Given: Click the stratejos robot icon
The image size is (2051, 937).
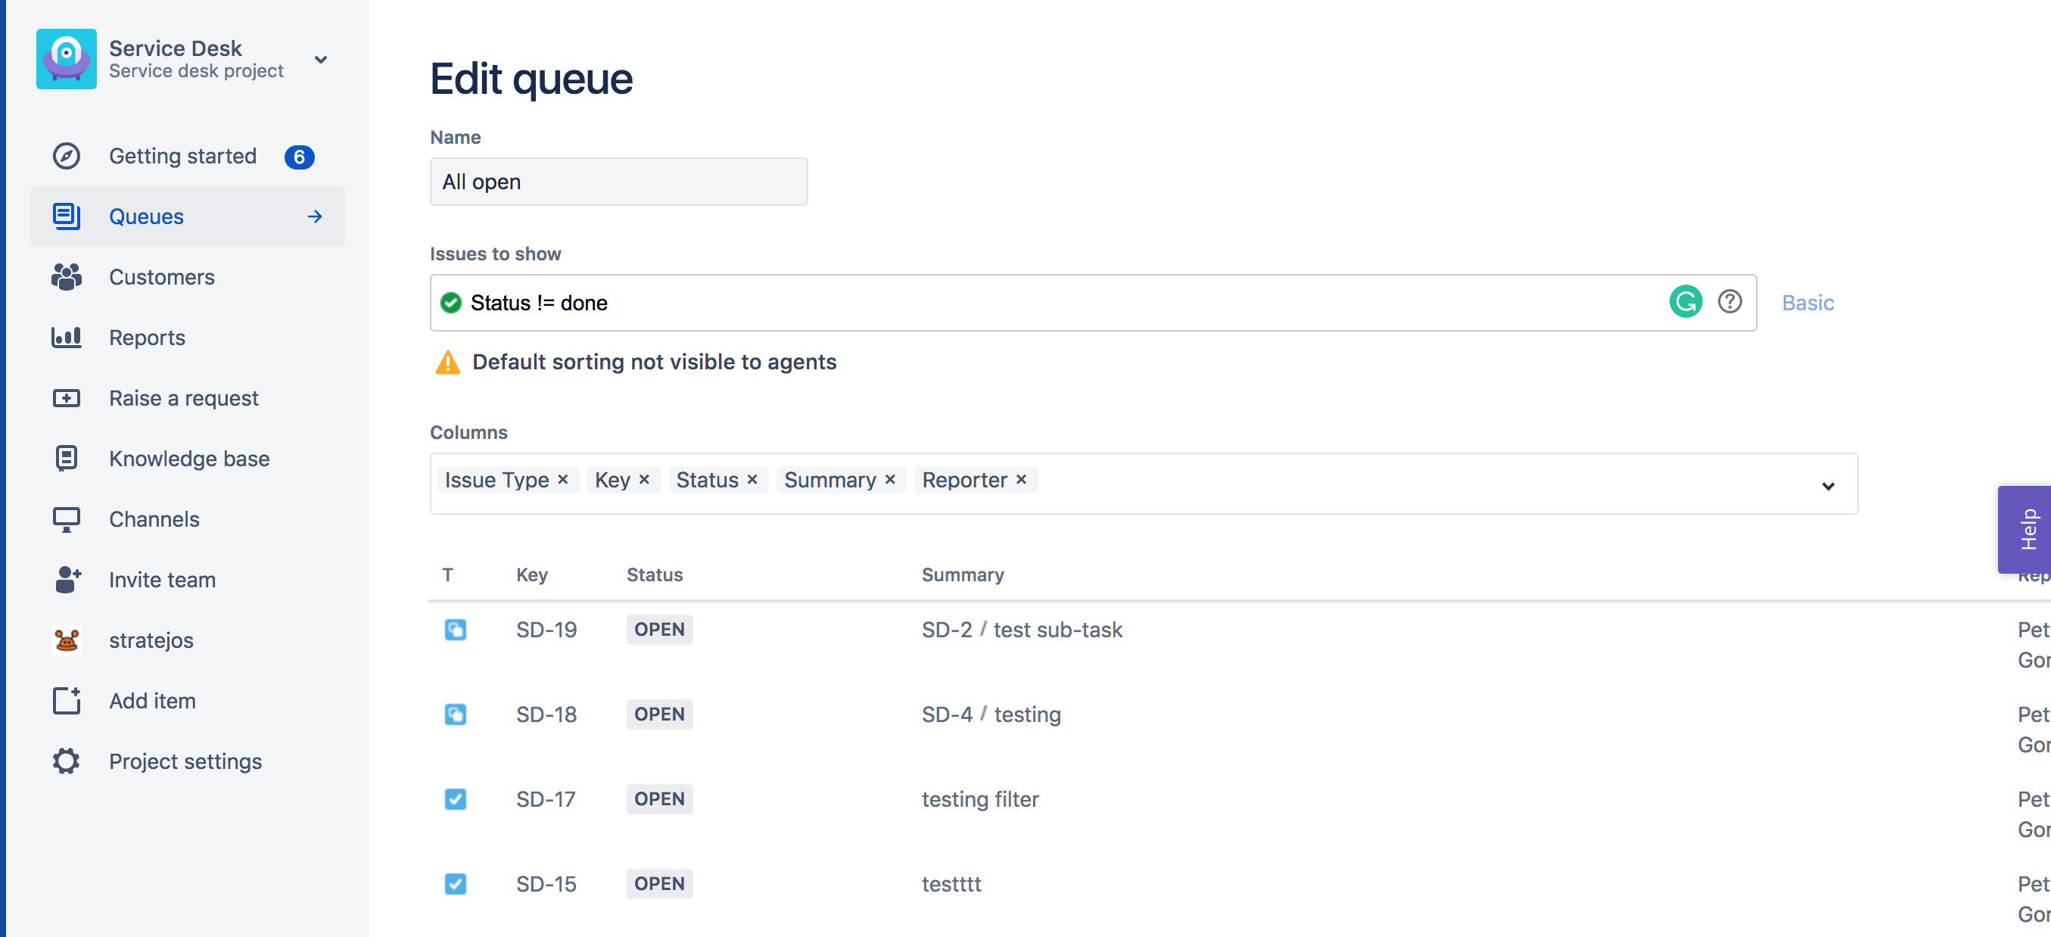Looking at the screenshot, I should coord(66,640).
